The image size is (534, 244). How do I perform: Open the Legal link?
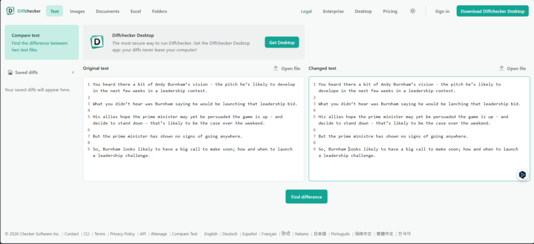[x=306, y=11]
